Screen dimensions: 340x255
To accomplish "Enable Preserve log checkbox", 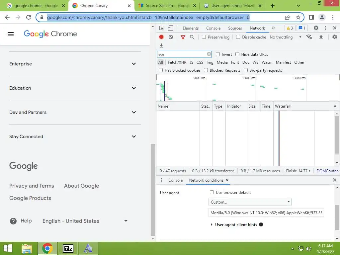I will pyautogui.click(x=204, y=37).
